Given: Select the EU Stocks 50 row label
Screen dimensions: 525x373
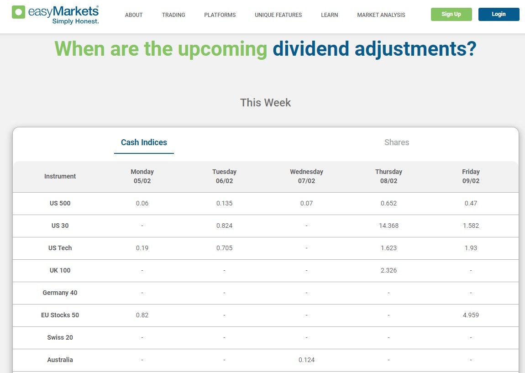Looking at the screenshot, I should tap(60, 315).
